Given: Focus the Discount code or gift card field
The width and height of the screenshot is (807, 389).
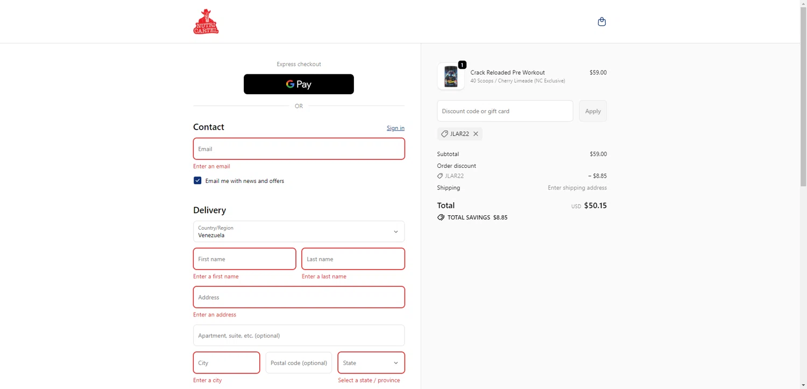Looking at the screenshot, I should pyautogui.click(x=505, y=111).
